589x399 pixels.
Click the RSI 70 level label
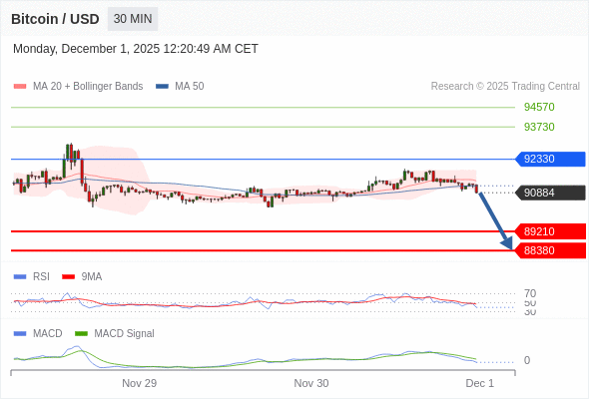click(x=530, y=293)
